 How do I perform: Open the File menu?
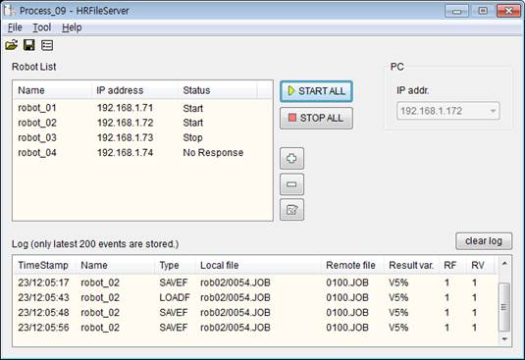click(x=15, y=27)
